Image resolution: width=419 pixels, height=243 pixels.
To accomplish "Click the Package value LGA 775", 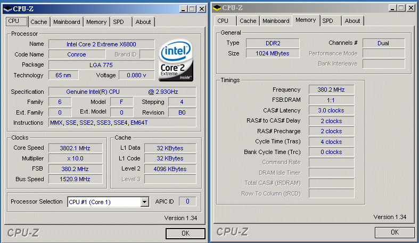I will point(101,65).
